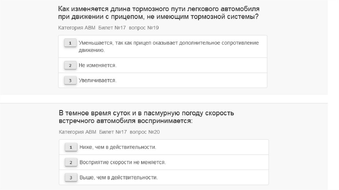The image size is (339, 190).
Task: Click the "вопрос №20" label
Action: click(x=145, y=132)
